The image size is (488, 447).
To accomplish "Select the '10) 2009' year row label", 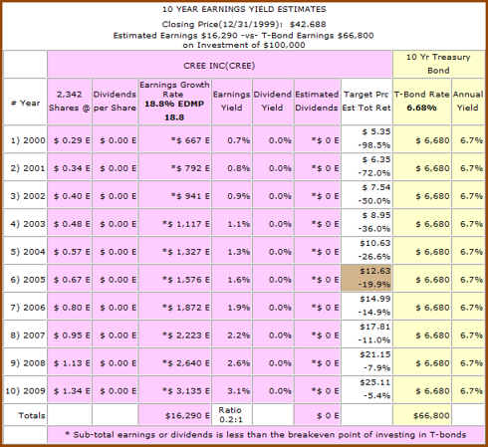I will pyautogui.click(x=25, y=390).
